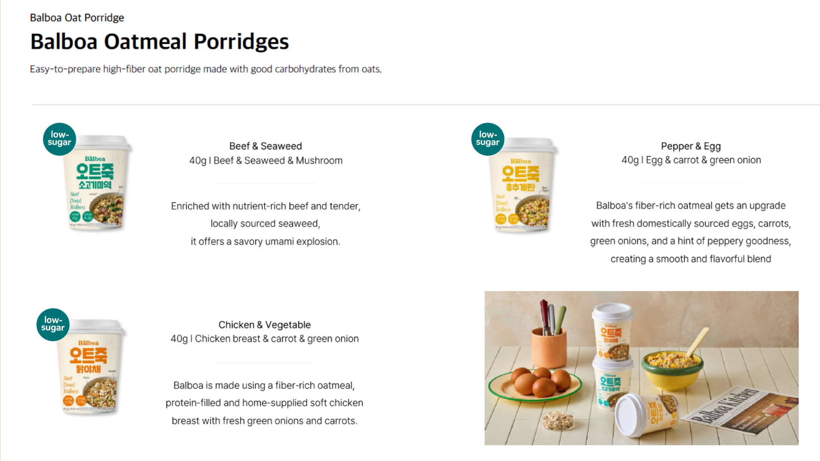Click the "40g | Beef & Seaweed & Mushroom" line
820x461 pixels.
coord(266,161)
